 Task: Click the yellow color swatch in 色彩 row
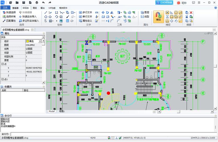28,41
